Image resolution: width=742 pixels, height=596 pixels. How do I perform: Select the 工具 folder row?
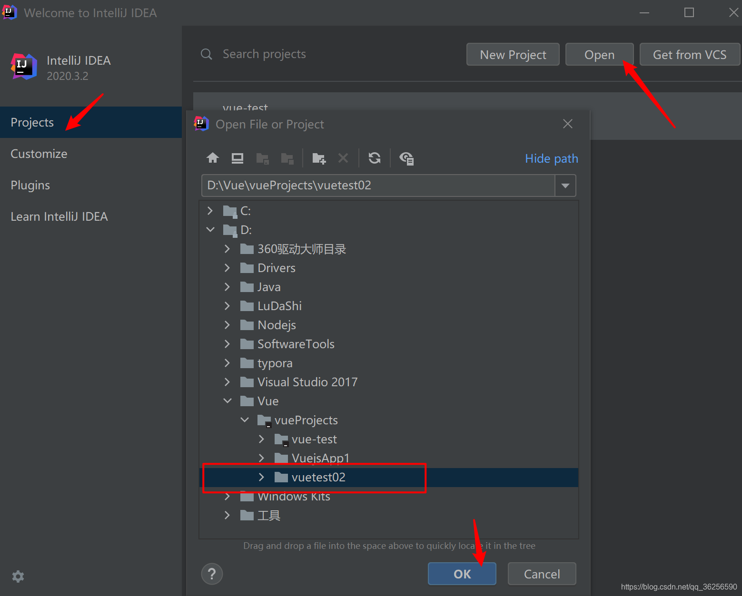click(389, 516)
